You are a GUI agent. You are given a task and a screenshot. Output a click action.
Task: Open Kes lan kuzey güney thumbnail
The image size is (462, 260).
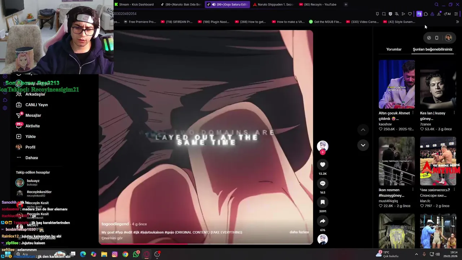click(438, 84)
